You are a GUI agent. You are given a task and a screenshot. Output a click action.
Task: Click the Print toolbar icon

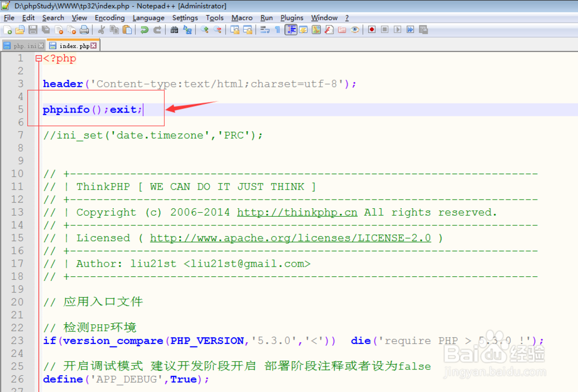[x=84, y=30]
